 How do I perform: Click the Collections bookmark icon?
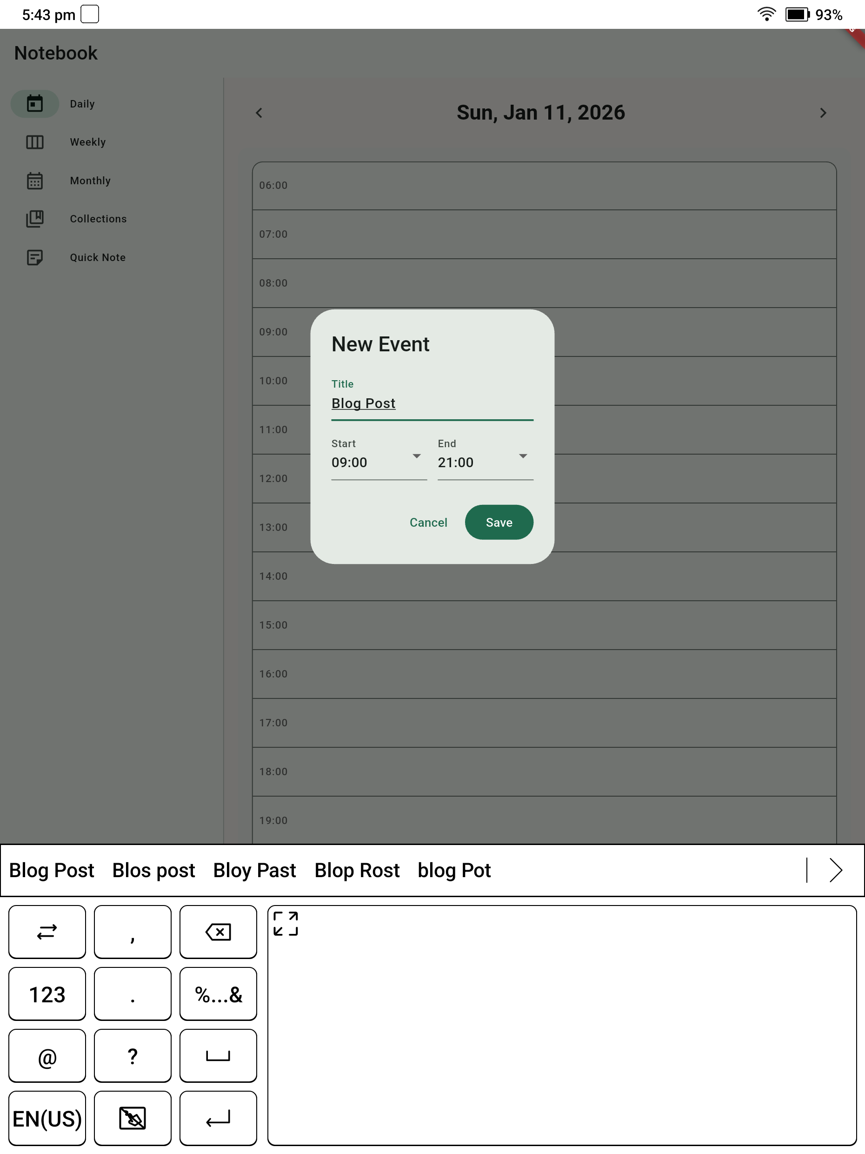(34, 219)
